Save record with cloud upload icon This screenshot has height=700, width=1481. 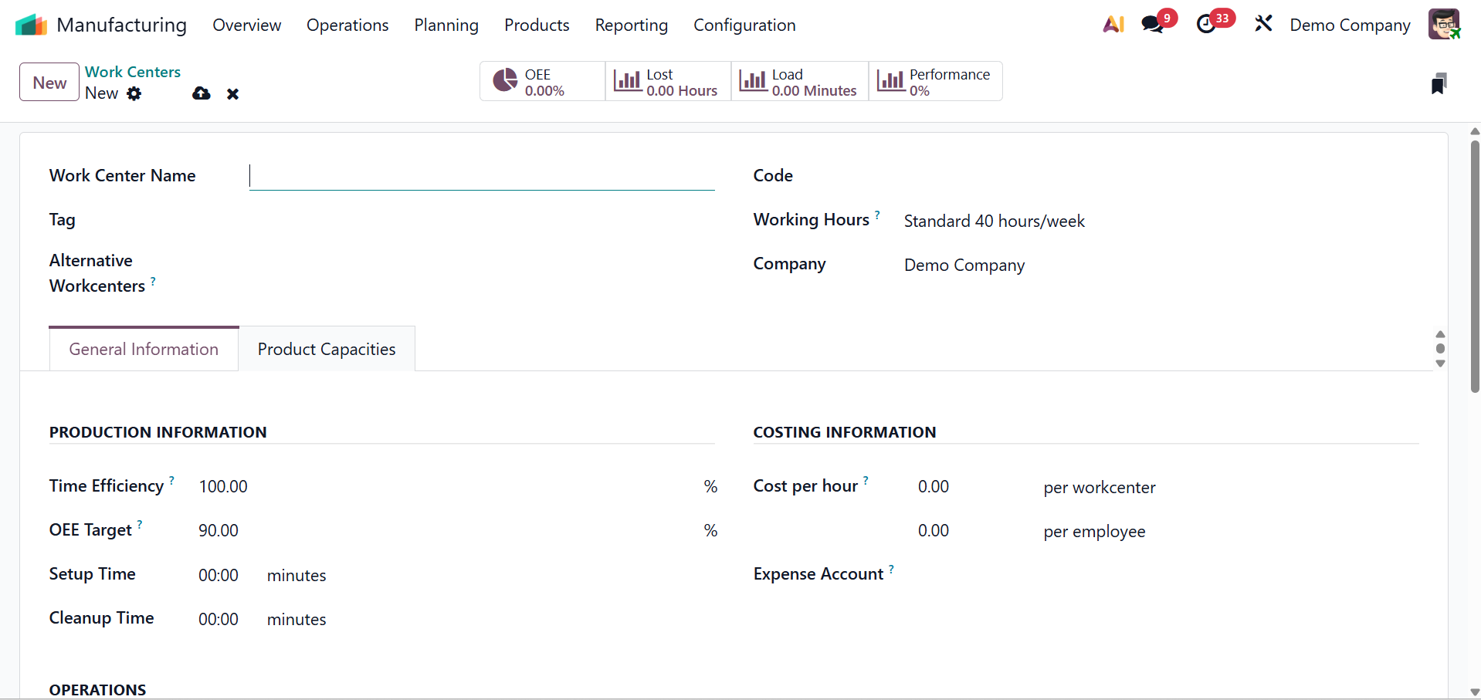click(x=202, y=93)
